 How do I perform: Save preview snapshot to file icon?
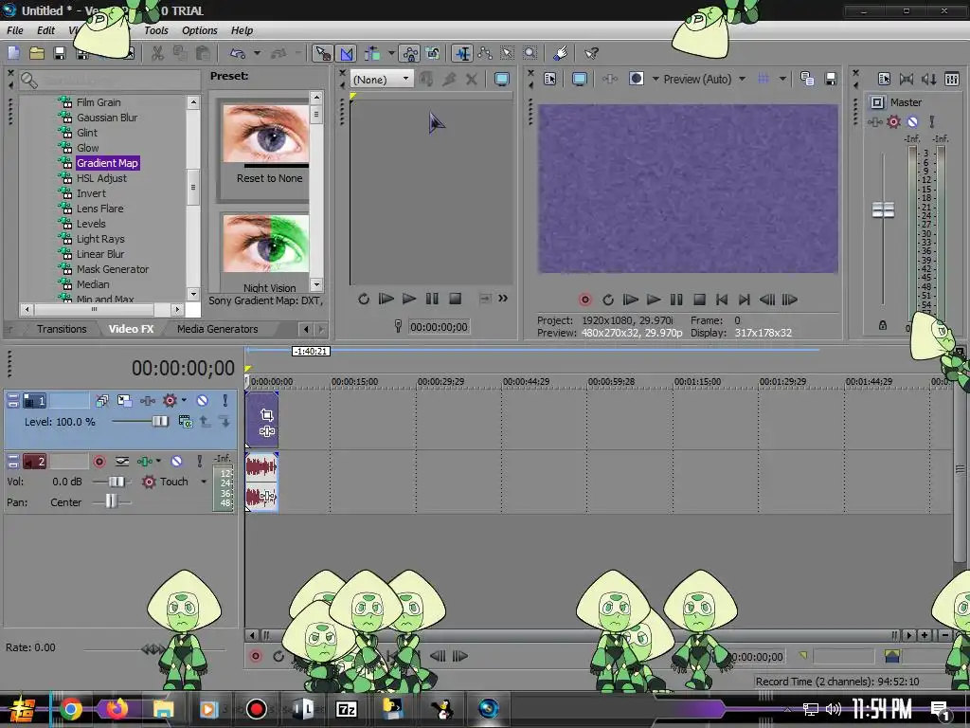pos(831,79)
